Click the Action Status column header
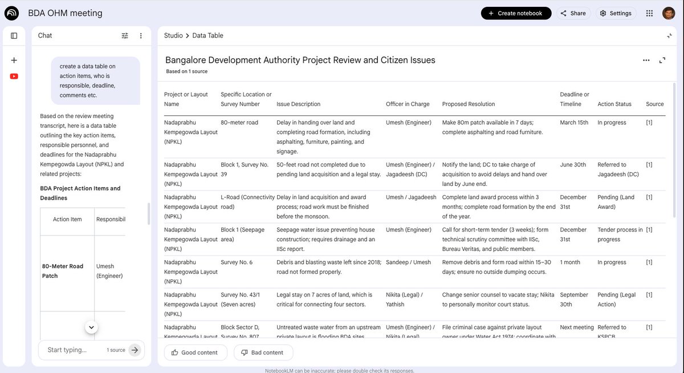The height and width of the screenshot is (373, 684). point(614,104)
